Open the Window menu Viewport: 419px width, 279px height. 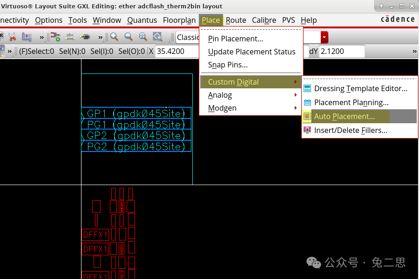click(107, 20)
